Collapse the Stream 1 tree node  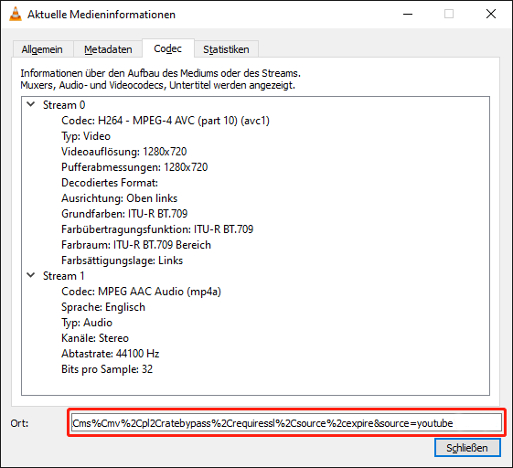(x=31, y=275)
